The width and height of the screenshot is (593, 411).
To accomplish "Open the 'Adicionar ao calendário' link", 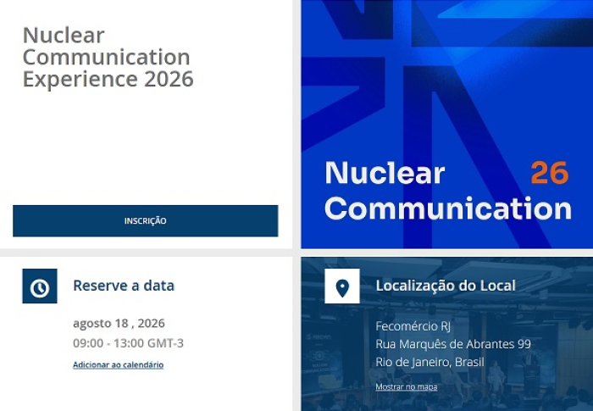I will click(118, 365).
